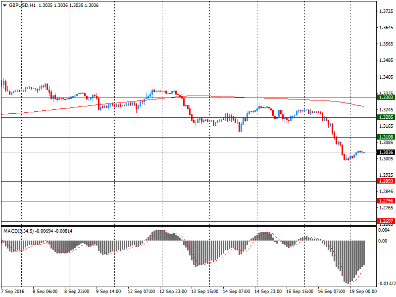Image resolution: width=396 pixels, height=297 pixels.
Task: Click the 16 Sep 07:00 time label
Action: (331, 292)
